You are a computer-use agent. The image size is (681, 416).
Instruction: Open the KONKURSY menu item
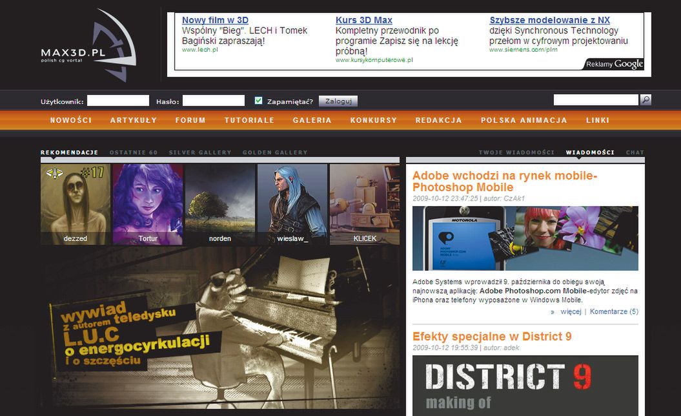click(374, 120)
